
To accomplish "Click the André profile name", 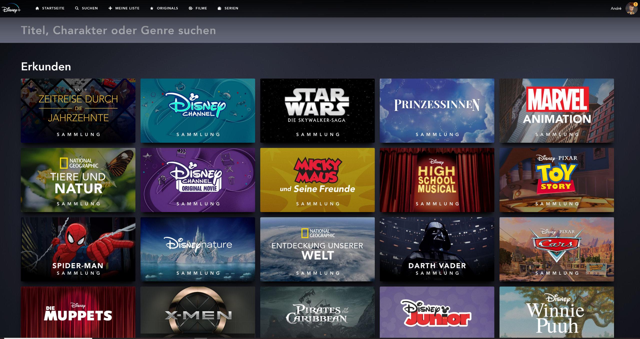I will 616,8.
